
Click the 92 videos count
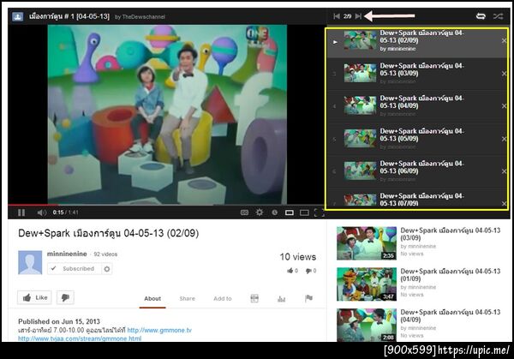pos(105,254)
